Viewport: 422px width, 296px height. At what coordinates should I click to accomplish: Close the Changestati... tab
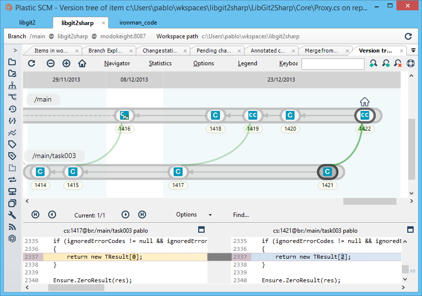point(185,51)
